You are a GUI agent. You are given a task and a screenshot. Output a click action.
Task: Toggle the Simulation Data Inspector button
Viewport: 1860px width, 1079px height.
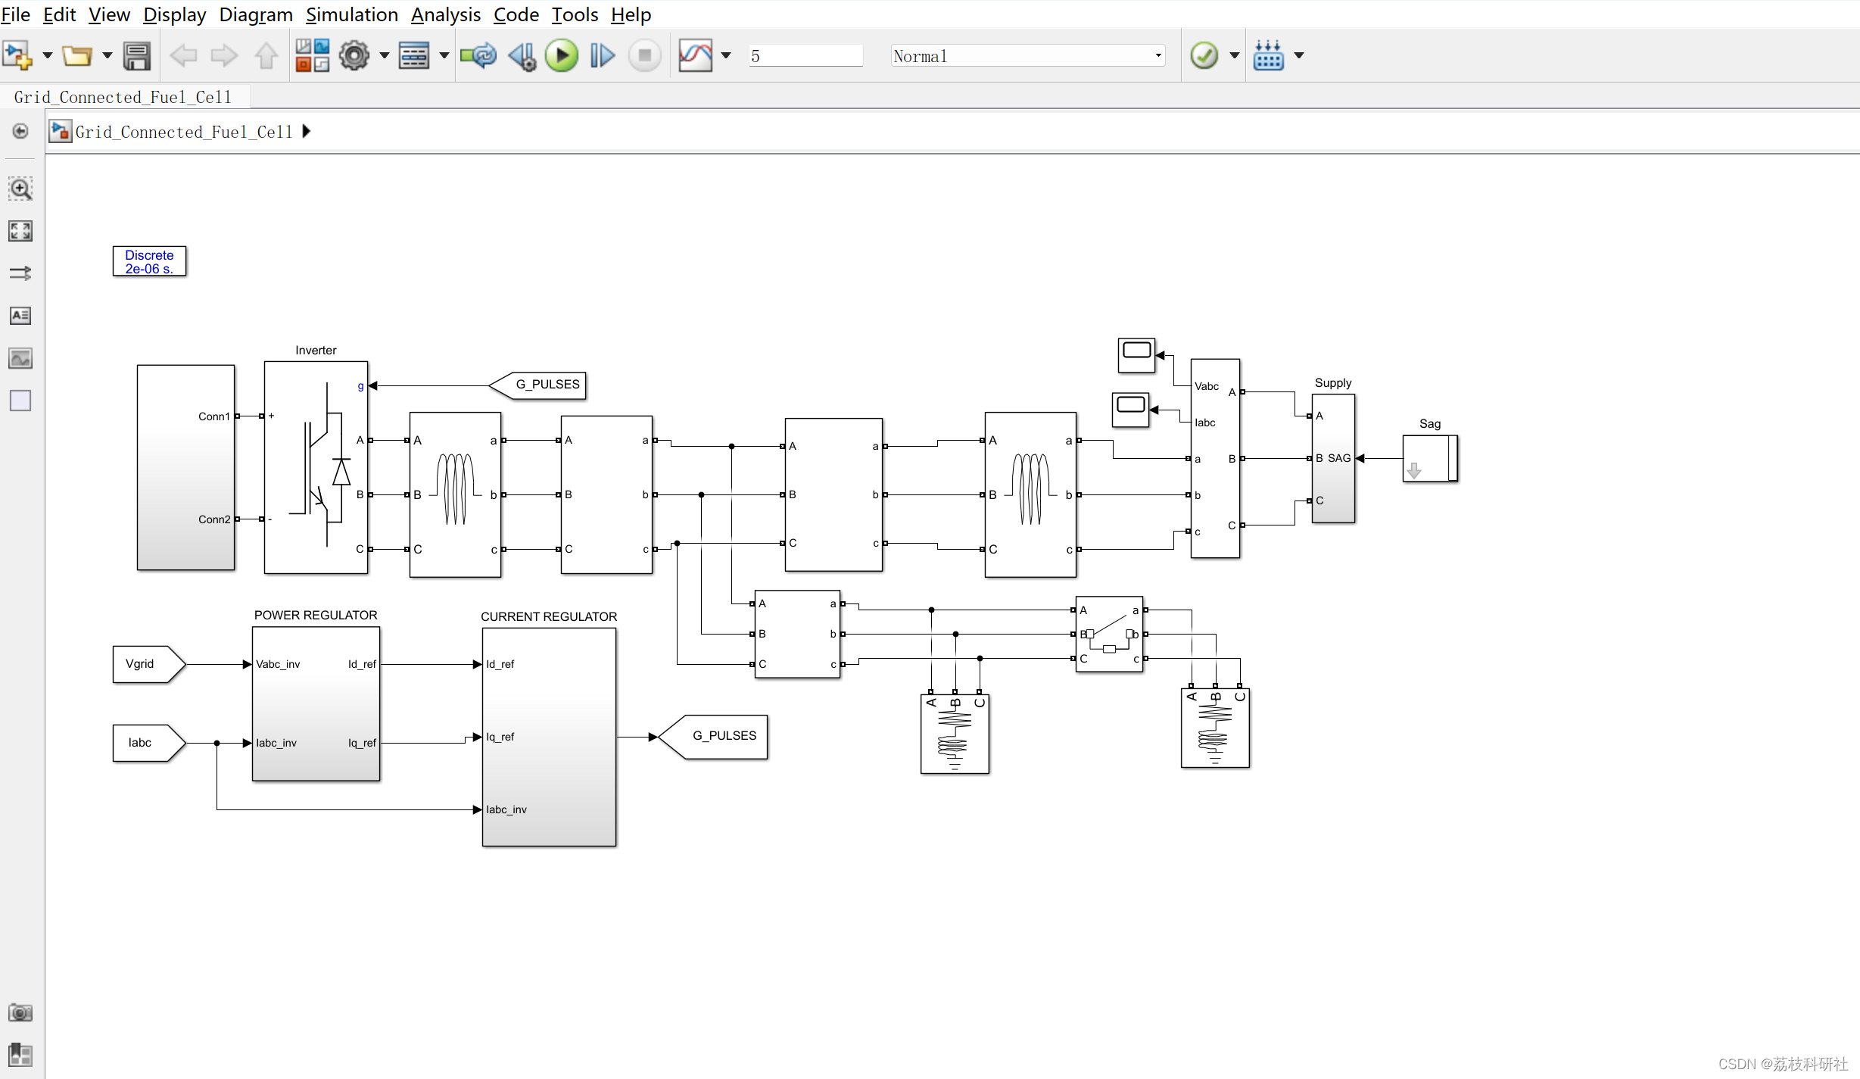coord(695,55)
